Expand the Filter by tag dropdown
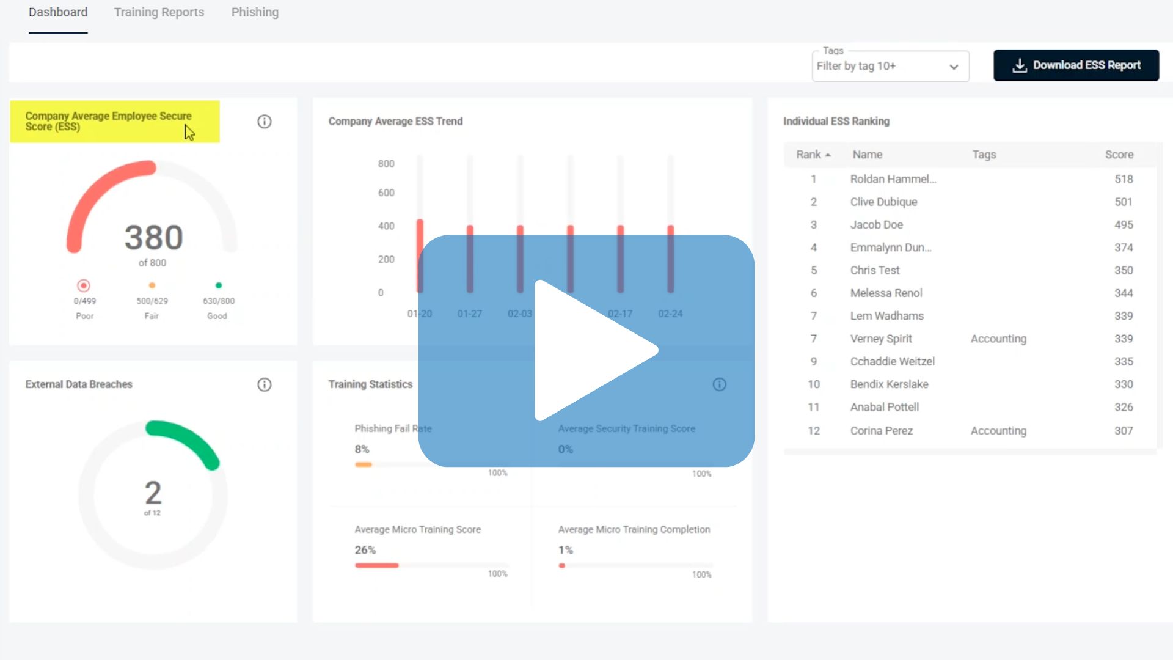 coord(890,66)
